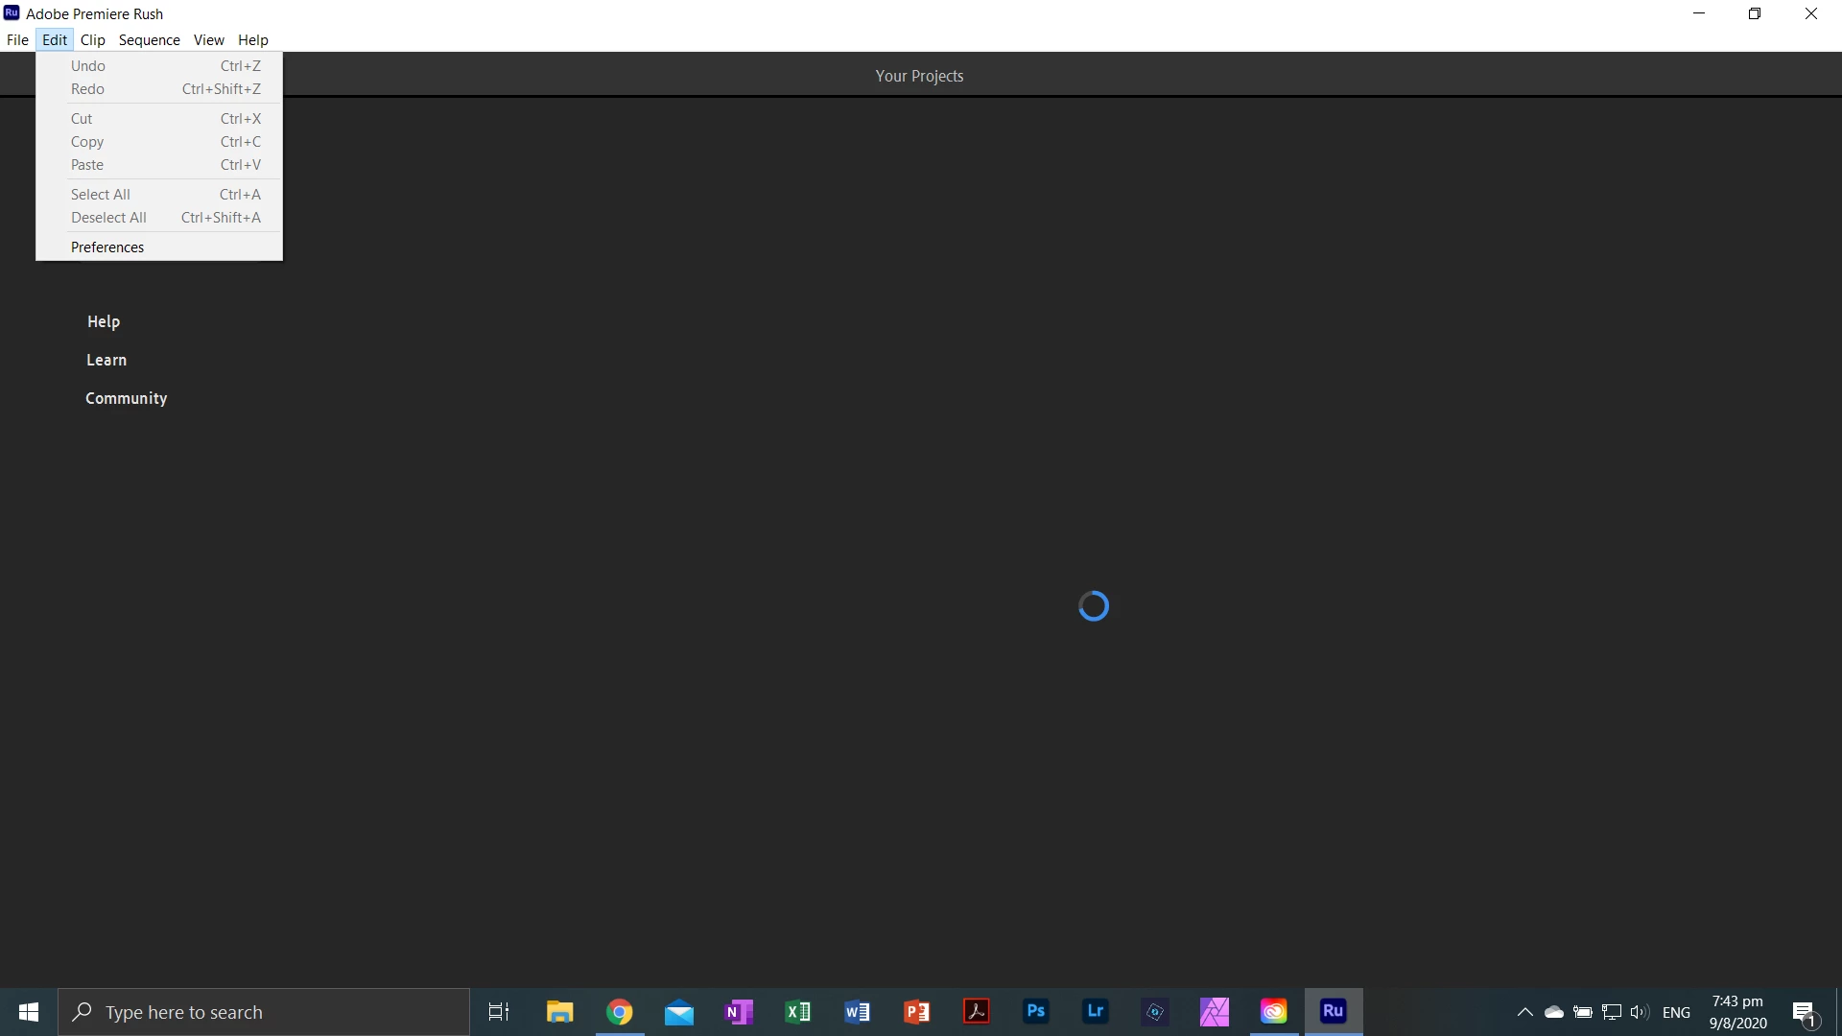
Task: Open Preferences from the Edit menu
Action: [107, 247]
